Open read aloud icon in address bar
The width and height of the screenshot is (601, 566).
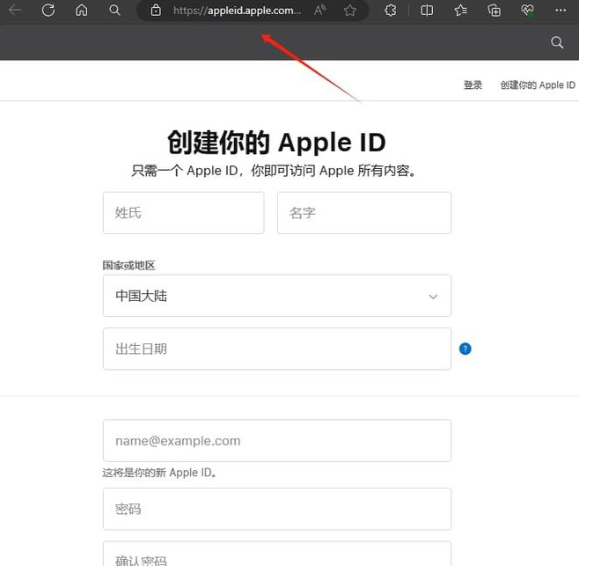319,11
